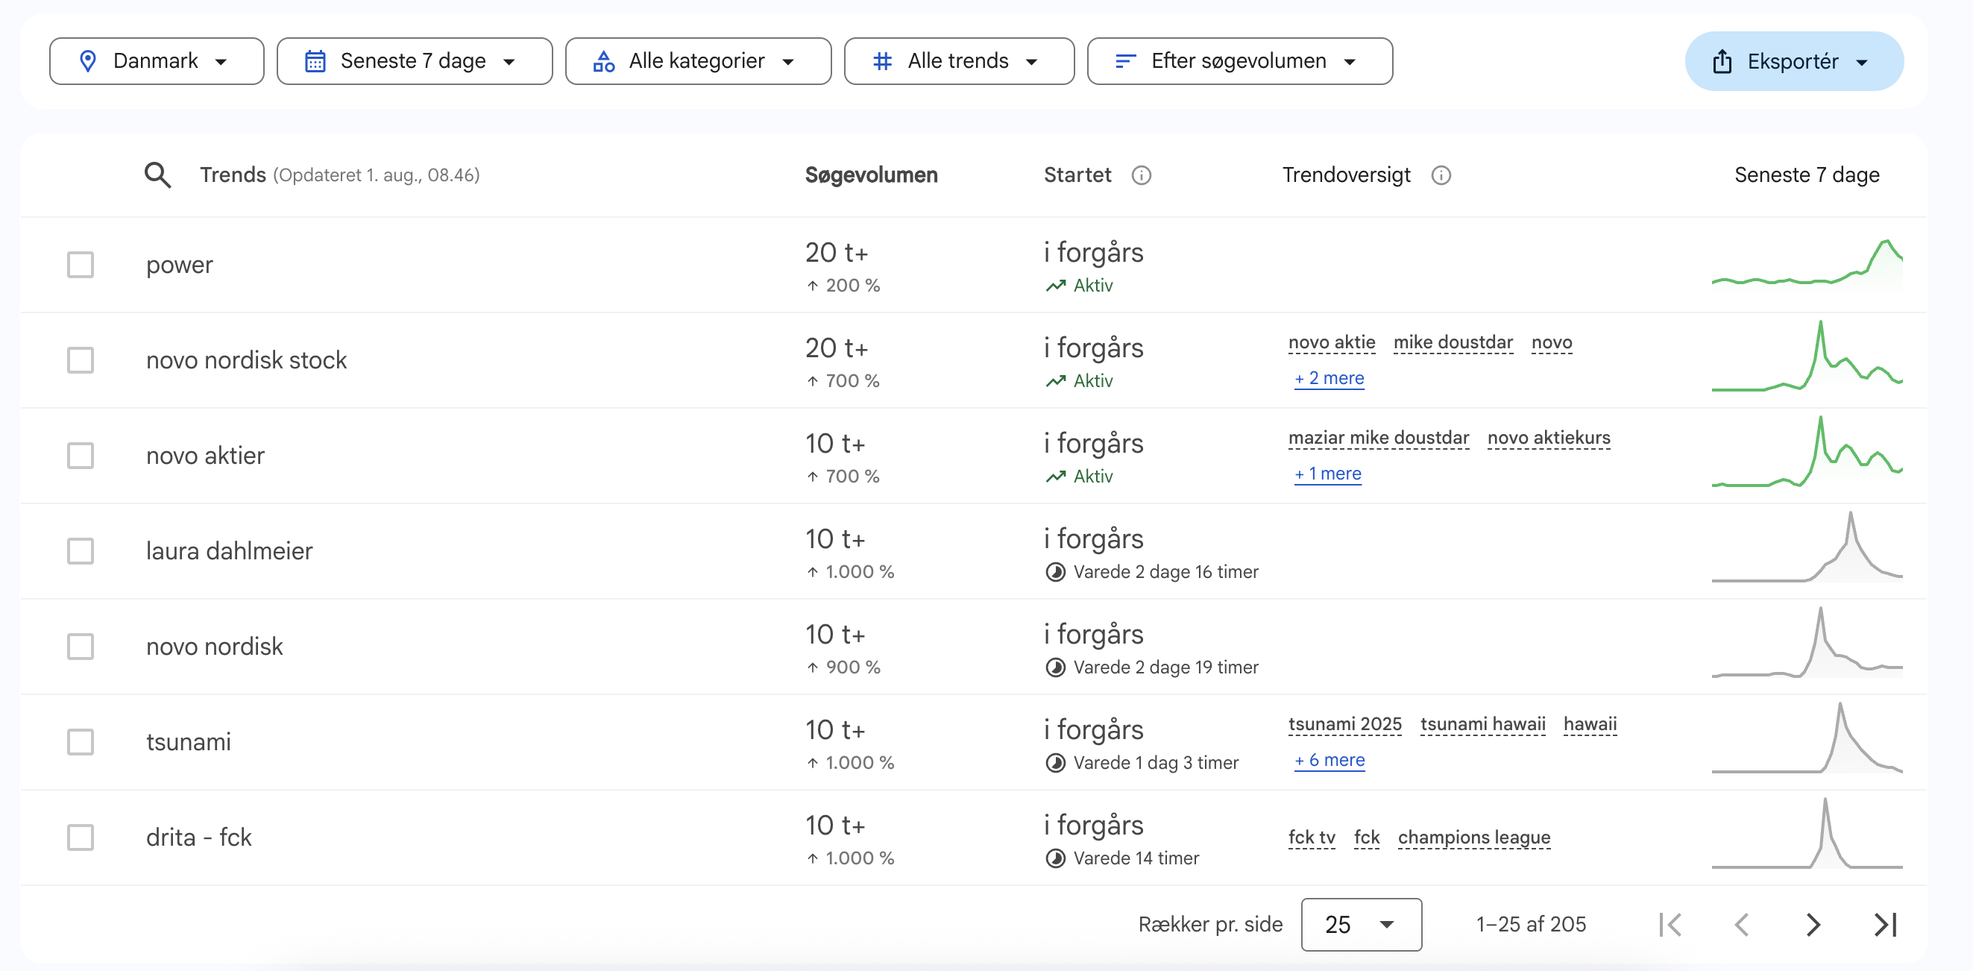Open the 'tsunami hawaii' related query
Screen dimensions: 1973x971
1482,723
